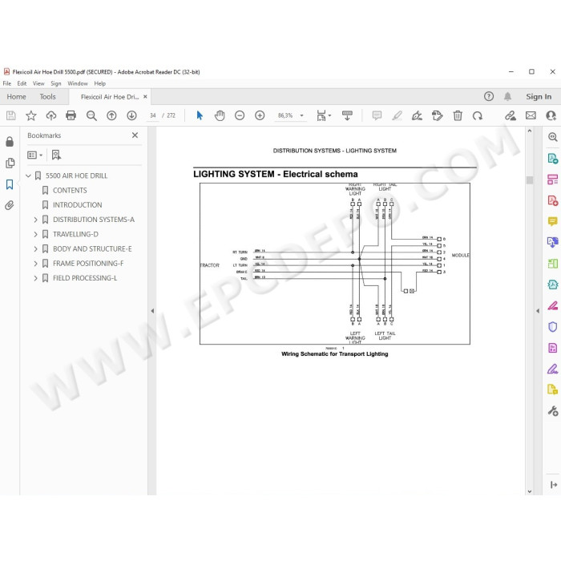Open the account profile icon
Screen dimensions: 561x561
point(551,115)
